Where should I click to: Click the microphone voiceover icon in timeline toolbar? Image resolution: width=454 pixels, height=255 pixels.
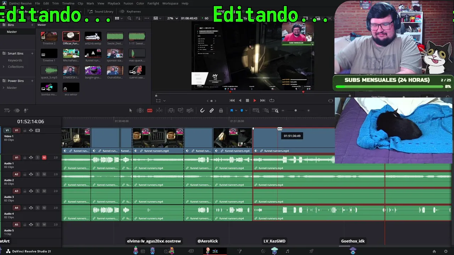[26, 110]
